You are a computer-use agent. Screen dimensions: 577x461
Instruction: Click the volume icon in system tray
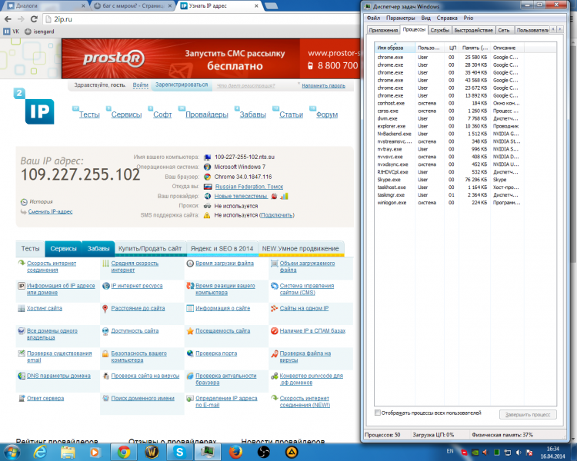pyautogui.click(x=519, y=453)
